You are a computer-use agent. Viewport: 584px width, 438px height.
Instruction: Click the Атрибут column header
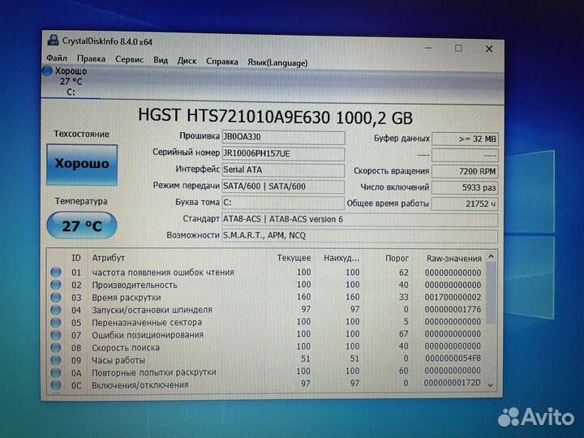pos(109,258)
